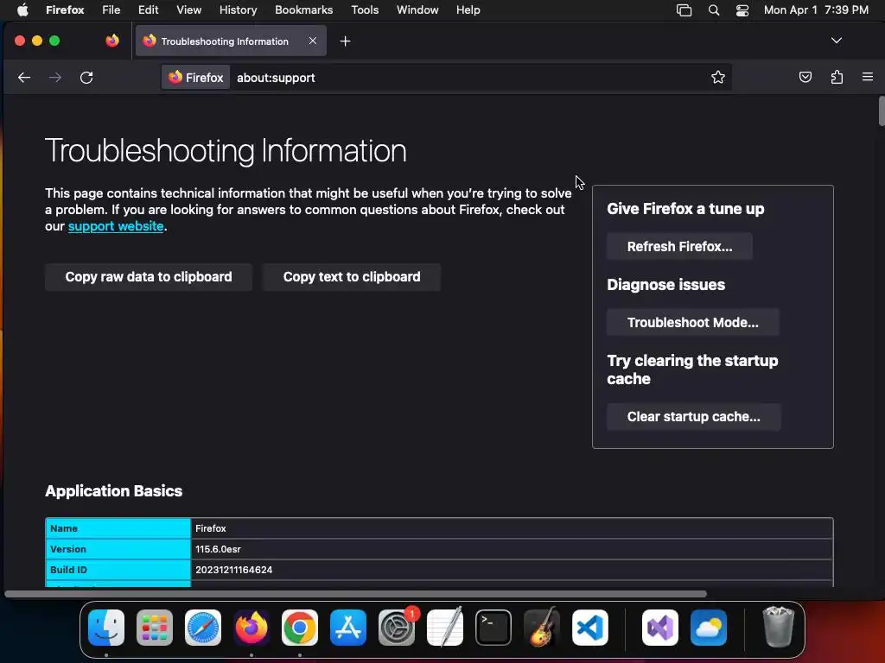Open the Apple menu
The width and height of the screenshot is (885, 663).
click(22, 9)
